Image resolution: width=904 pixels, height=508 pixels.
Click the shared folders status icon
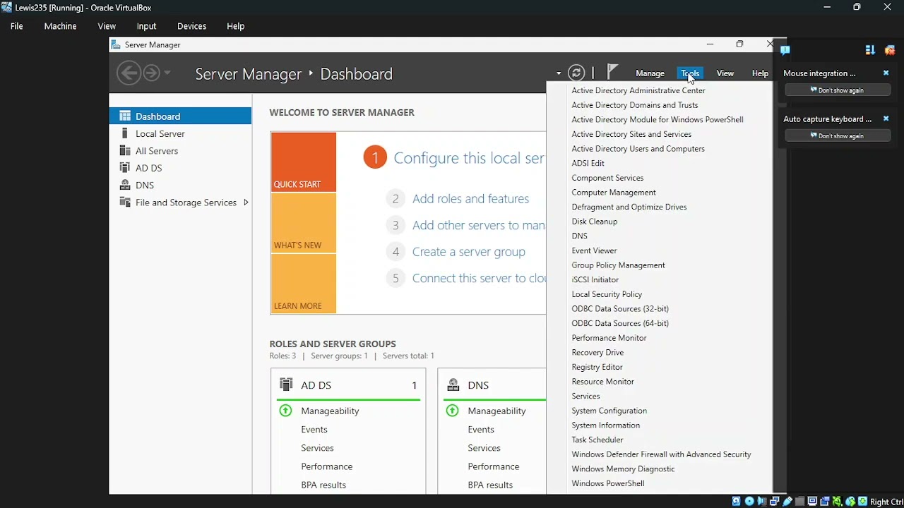pyautogui.click(x=800, y=501)
